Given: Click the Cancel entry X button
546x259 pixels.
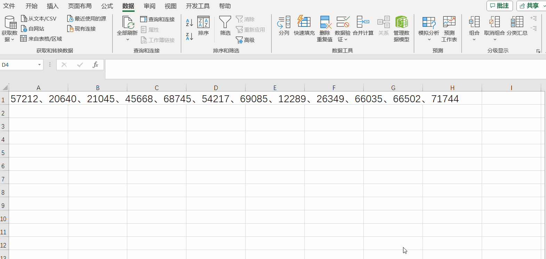Looking at the screenshot, I should (x=64, y=65).
